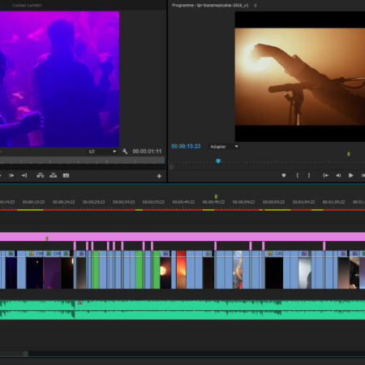Select the red-orange video clip thumbnail
Viewport: 365px width, 365px height.
[181, 269]
